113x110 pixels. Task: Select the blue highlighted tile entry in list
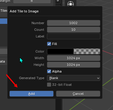tap(4, 21)
